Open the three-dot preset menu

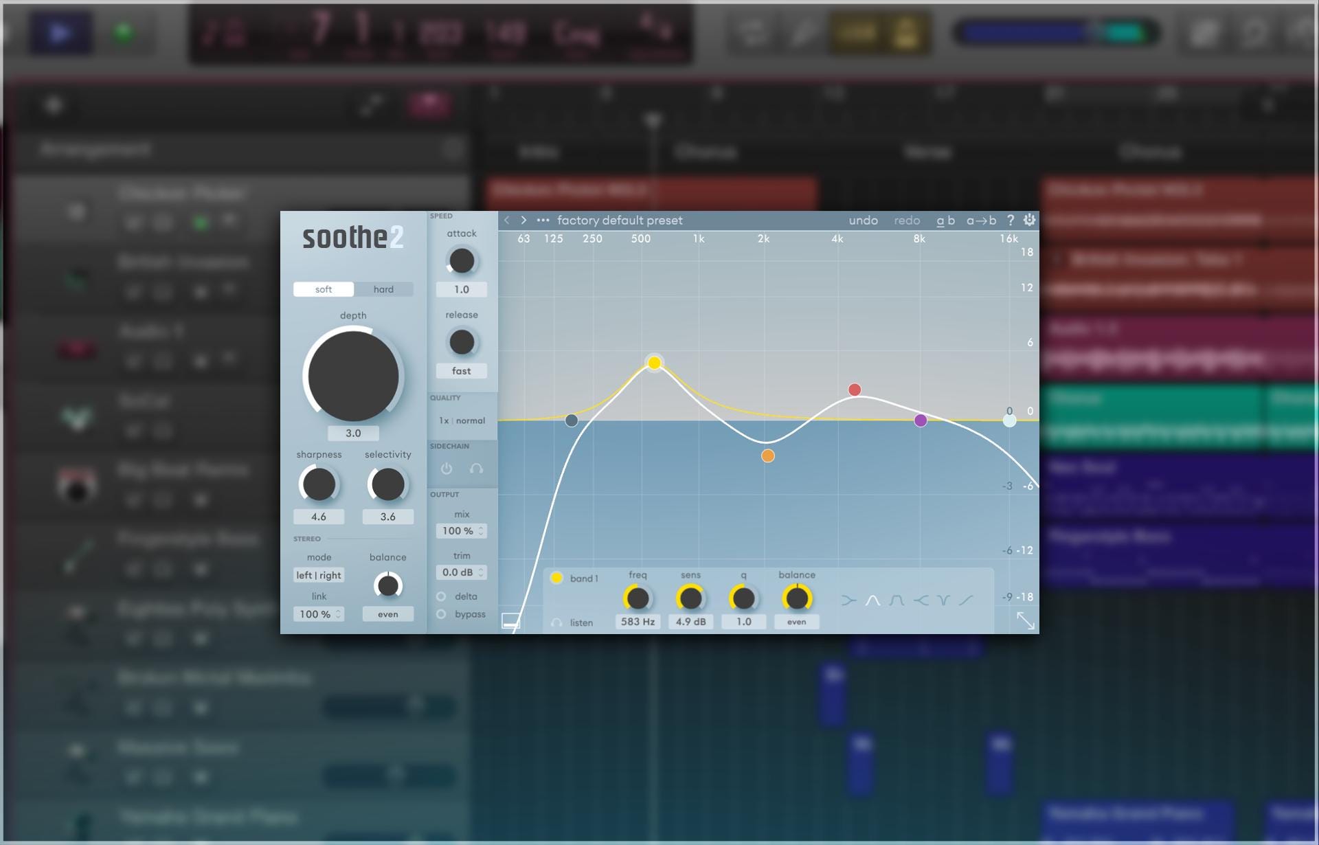[543, 221]
